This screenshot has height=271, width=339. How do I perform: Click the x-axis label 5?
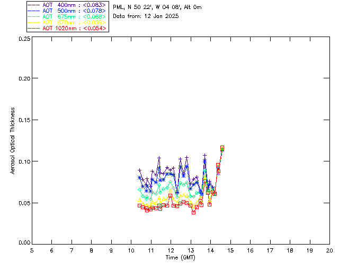32,250
